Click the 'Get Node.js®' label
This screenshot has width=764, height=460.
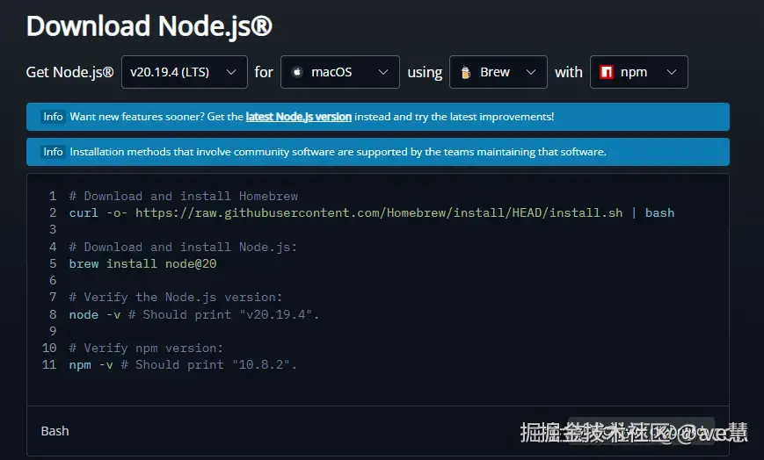pos(69,72)
